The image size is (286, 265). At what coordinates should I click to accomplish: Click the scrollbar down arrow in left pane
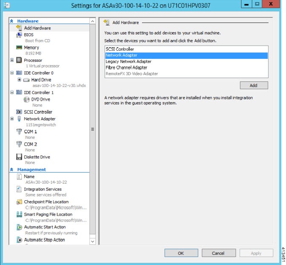point(93,242)
